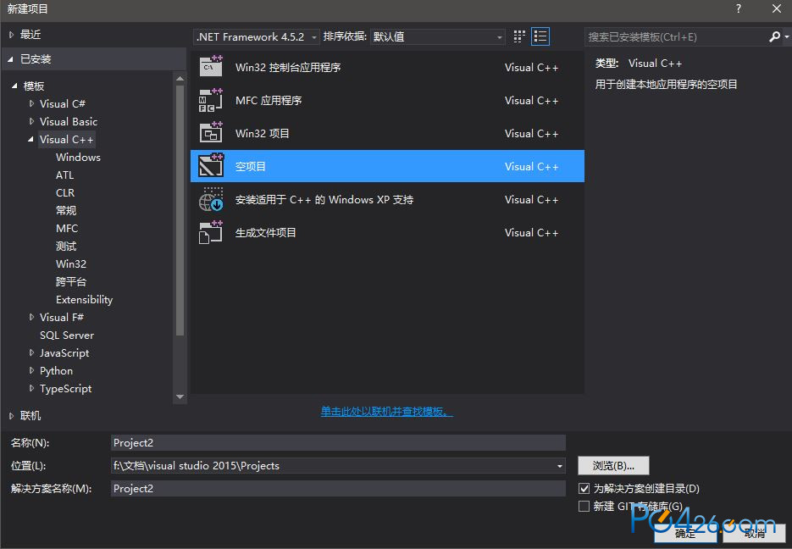Viewport: 792px width, 549px height.
Task: Open the 排序依据 默认值 dropdown
Action: pyautogui.click(x=437, y=37)
